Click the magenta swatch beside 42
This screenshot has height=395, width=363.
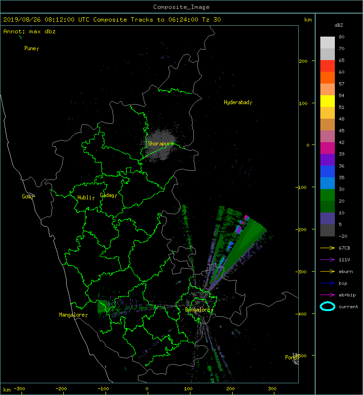pos(327,148)
